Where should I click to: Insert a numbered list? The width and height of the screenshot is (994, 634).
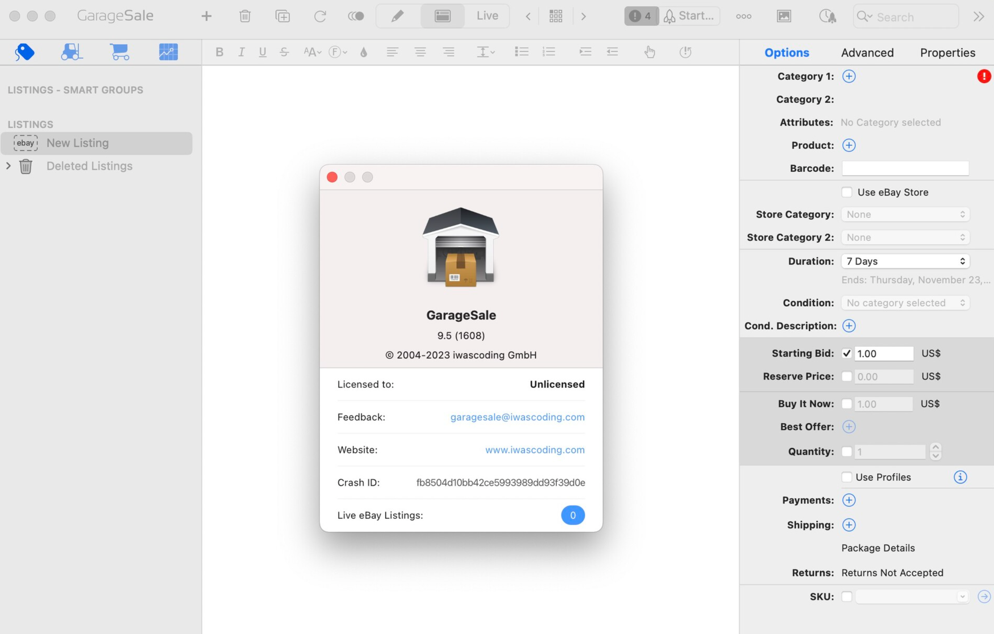549,52
